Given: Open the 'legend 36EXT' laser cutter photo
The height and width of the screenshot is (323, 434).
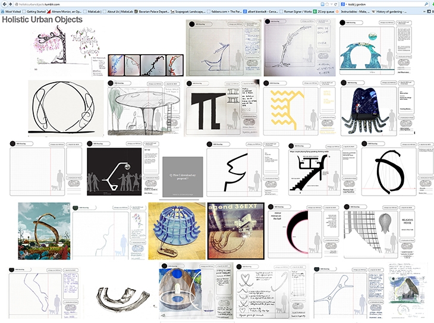Looking at the screenshot, I should (x=236, y=231).
